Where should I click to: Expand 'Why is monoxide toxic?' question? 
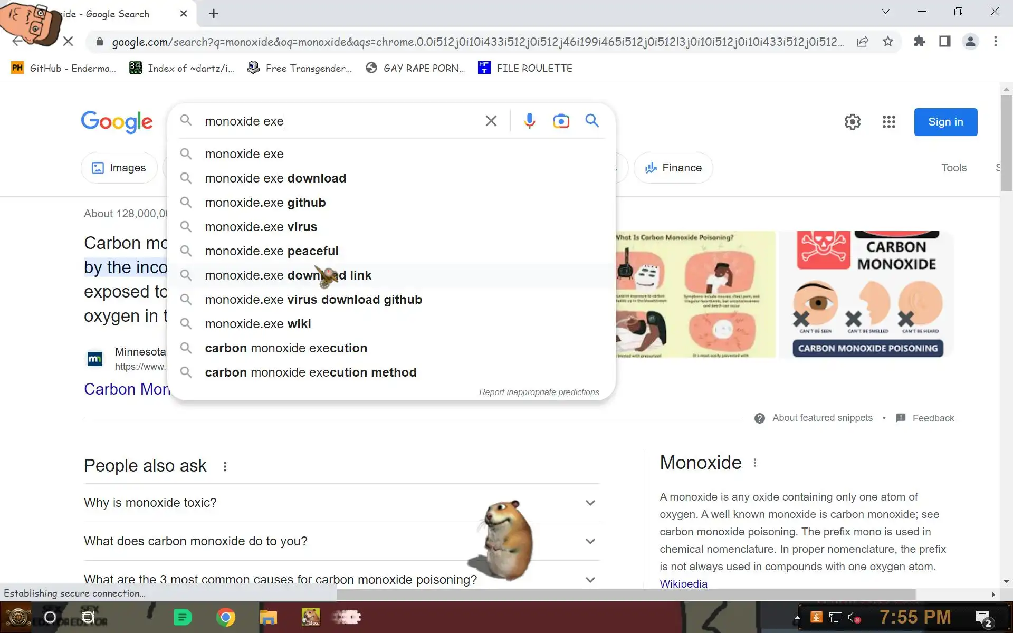[590, 503]
